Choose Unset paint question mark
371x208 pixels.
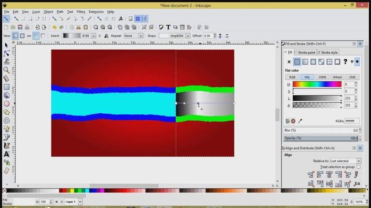[x=345, y=62]
